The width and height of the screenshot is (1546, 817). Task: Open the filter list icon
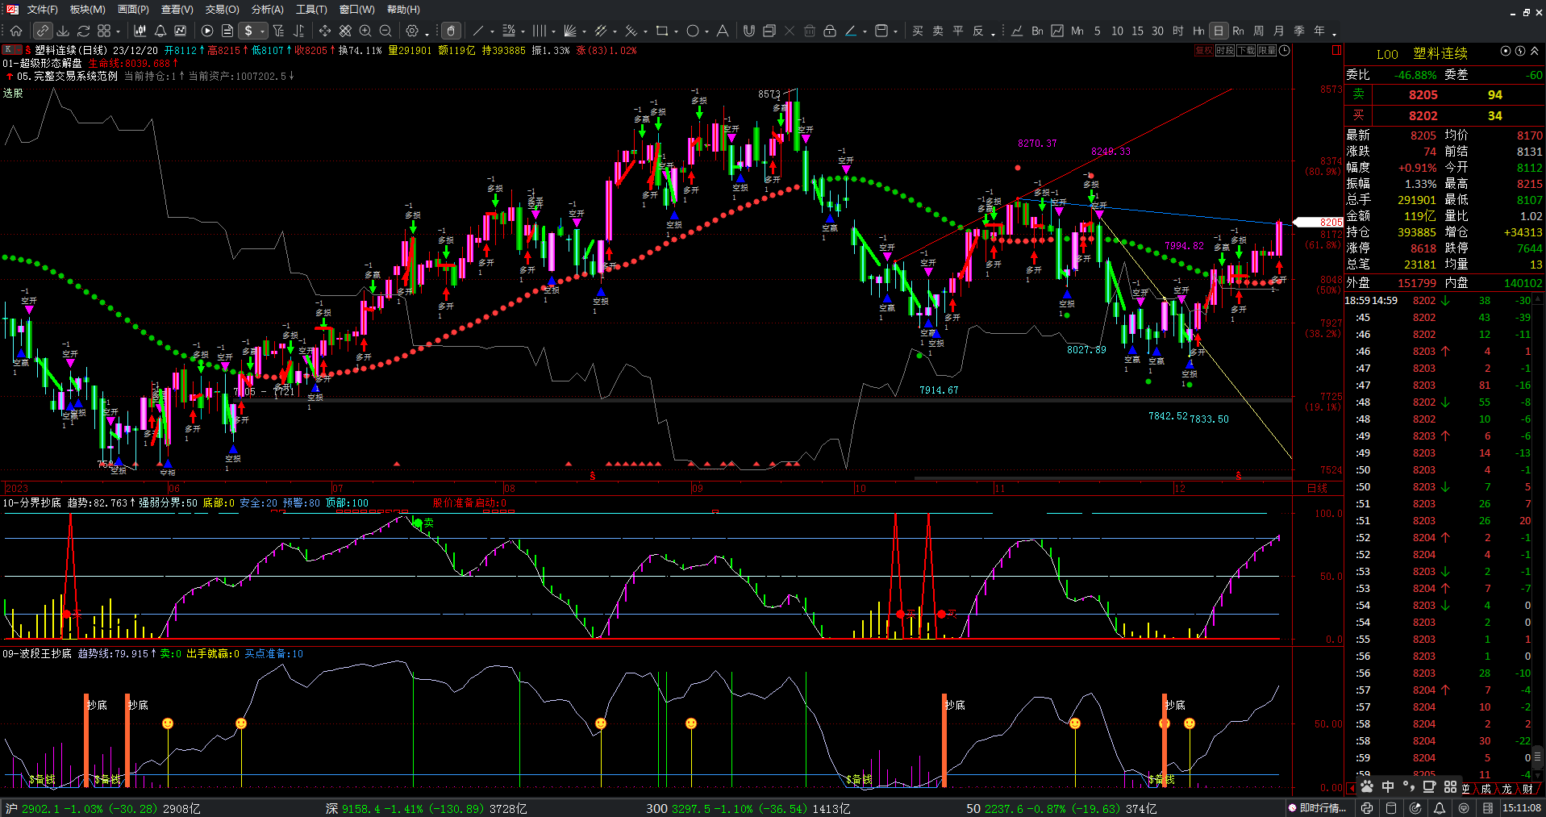[x=278, y=31]
